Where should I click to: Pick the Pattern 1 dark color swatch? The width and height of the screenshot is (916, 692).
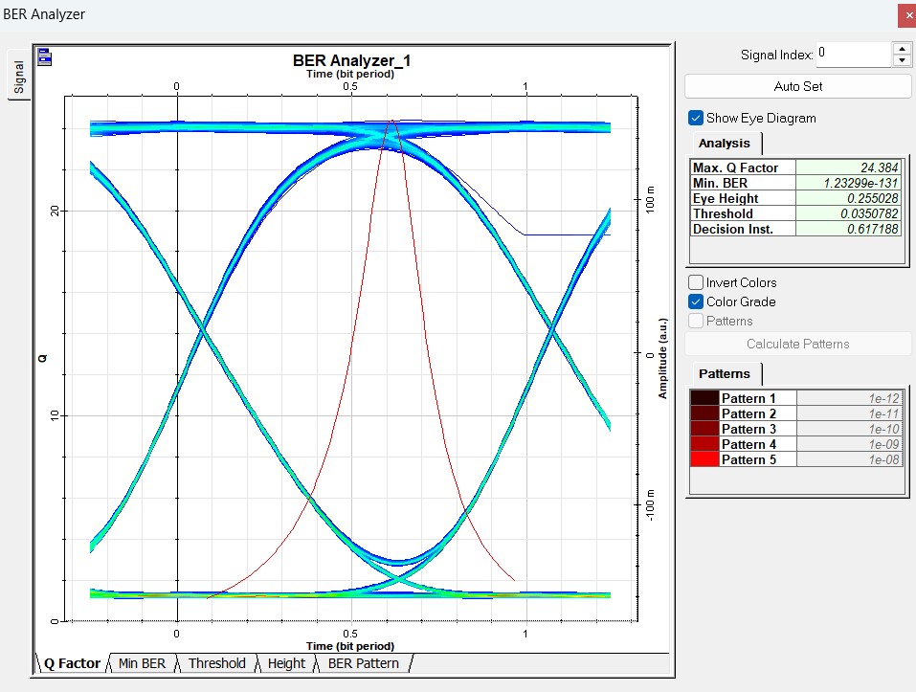[x=704, y=398]
